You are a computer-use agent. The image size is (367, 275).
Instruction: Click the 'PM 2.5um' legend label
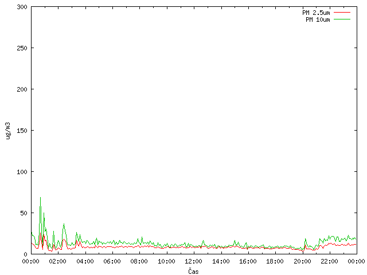(x=316, y=13)
